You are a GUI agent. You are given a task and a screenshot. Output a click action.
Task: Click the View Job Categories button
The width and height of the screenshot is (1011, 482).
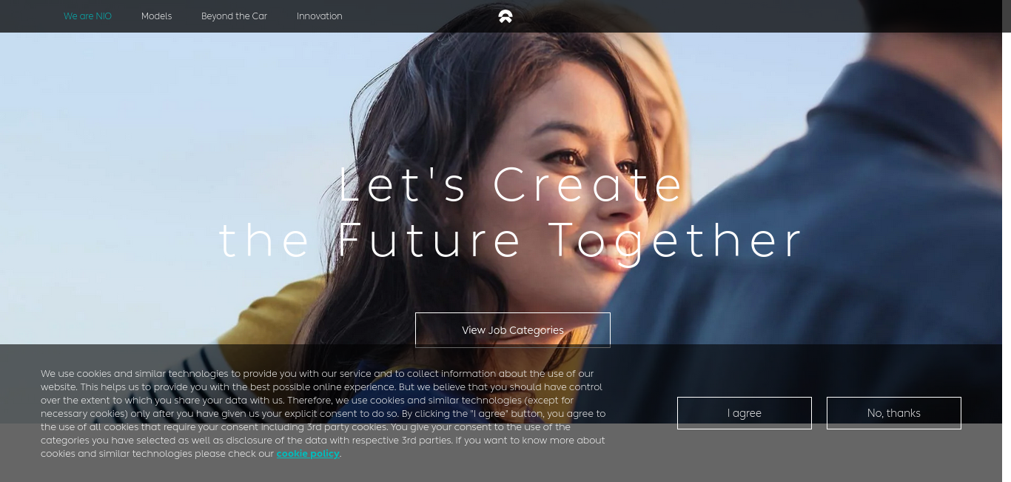point(513,330)
